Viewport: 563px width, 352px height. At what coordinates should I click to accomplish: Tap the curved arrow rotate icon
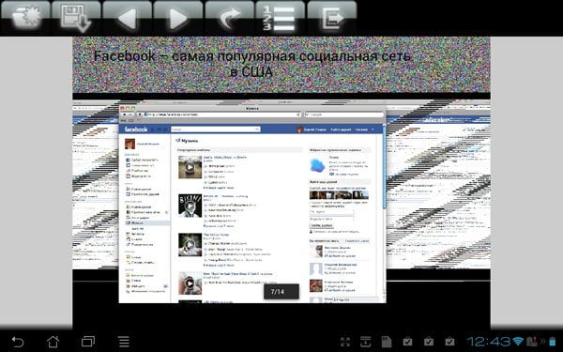pos(229,17)
